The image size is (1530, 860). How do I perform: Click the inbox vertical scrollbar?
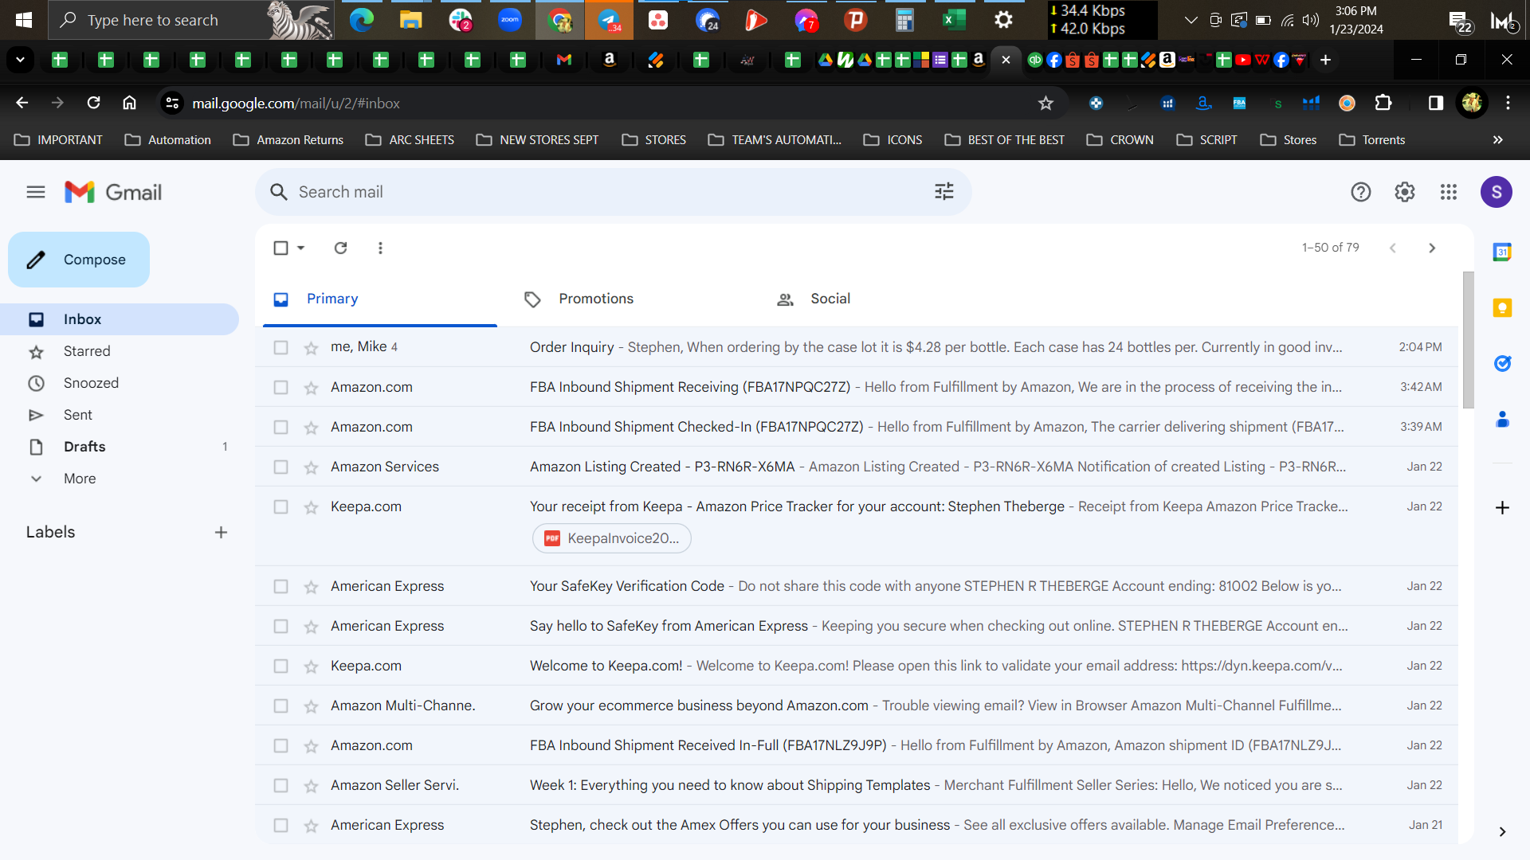coord(1469,340)
